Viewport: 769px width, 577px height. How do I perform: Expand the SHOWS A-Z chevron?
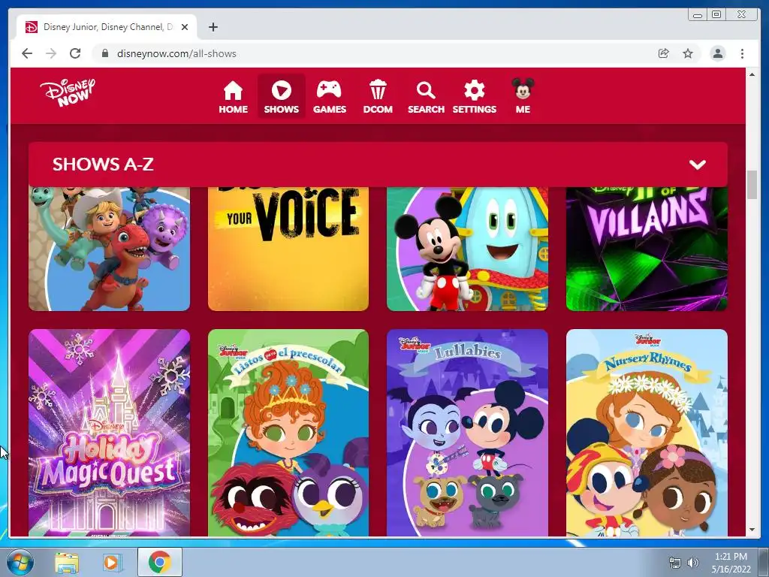(x=698, y=165)
